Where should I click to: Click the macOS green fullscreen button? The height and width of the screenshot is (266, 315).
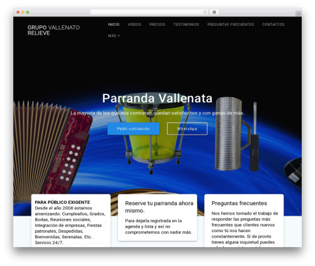(x=28, y=13)
